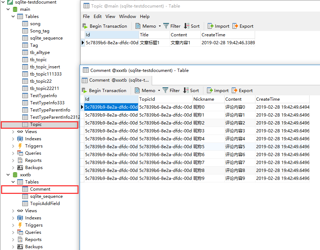The image size is (320, 250).
Task: Collapse the xxxtb database node
Action: 8,175
